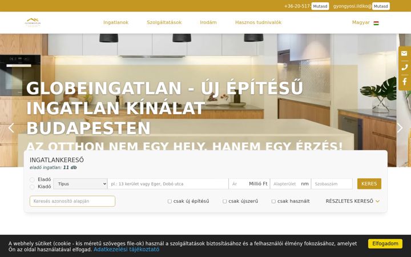Check csak használt checkbox
Screen dimensions: 411x257
(273, 201)
